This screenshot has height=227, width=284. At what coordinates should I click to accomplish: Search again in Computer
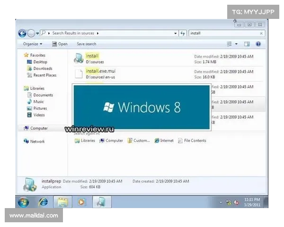click(111, 140)
